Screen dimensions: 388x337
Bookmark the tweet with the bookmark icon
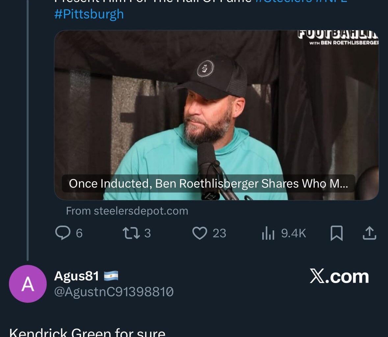pos(337,233)
